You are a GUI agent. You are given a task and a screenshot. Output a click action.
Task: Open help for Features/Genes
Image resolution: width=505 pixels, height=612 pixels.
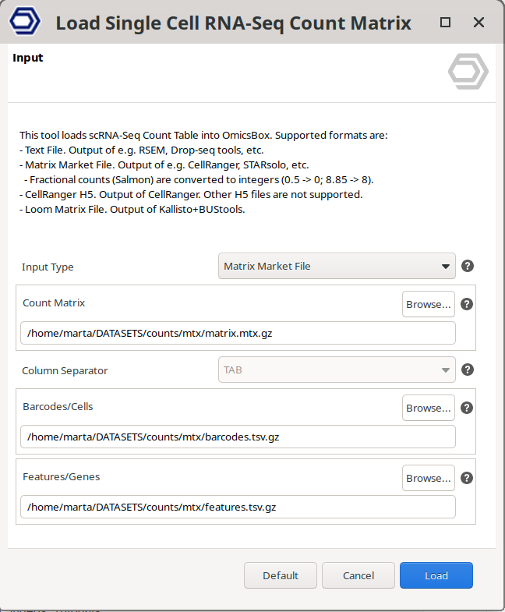coord(468,478)
